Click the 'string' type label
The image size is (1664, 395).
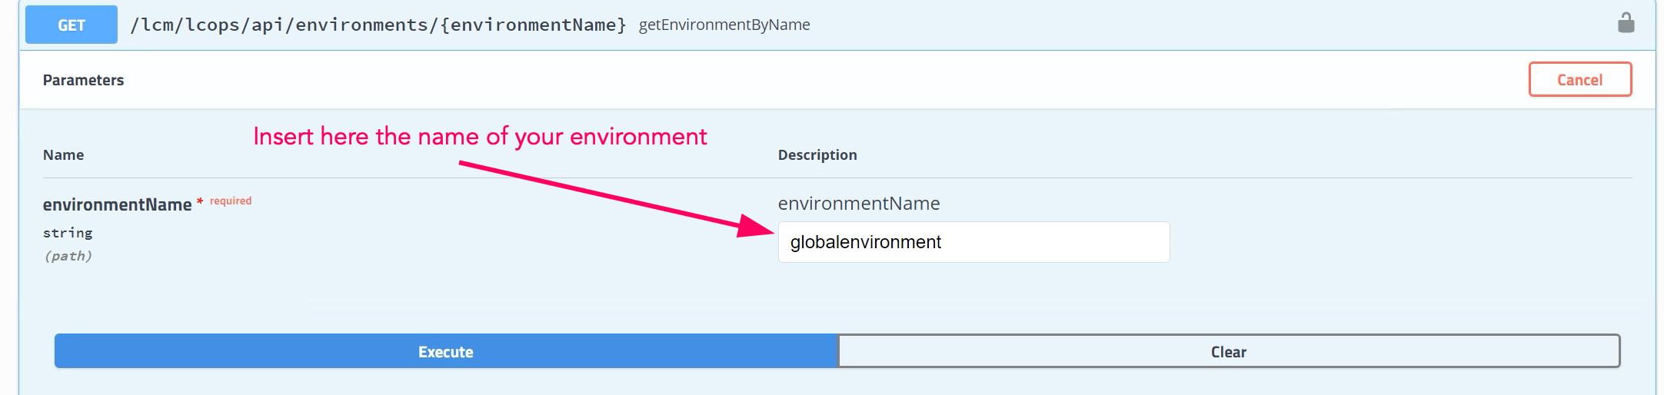pyautogui.click(x=68, y=232)
